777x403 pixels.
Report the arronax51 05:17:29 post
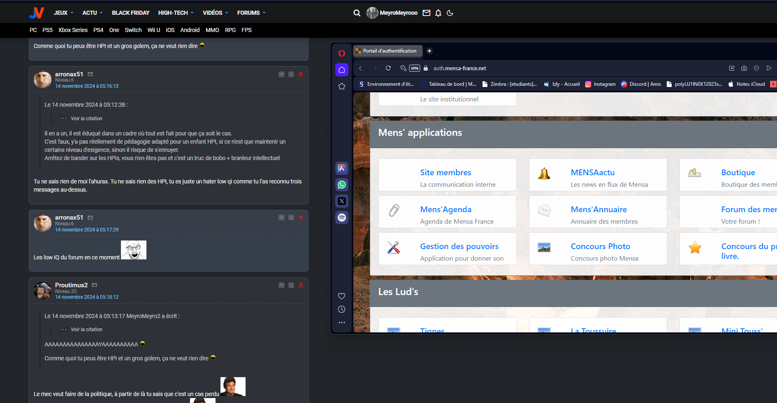click(x=301, y=218)
